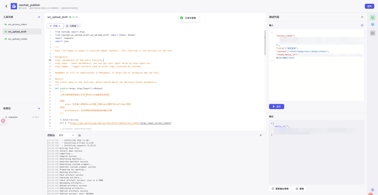Click the 更新输出参数 button

click(280, 189)
